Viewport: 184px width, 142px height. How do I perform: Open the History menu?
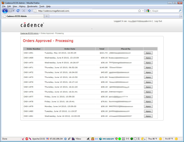(x=22, y=6)
